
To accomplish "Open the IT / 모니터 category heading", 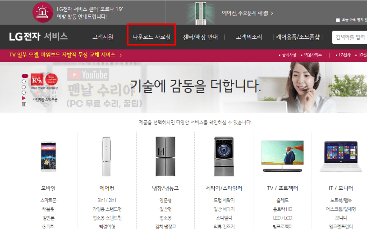I will tap(341, 188).
